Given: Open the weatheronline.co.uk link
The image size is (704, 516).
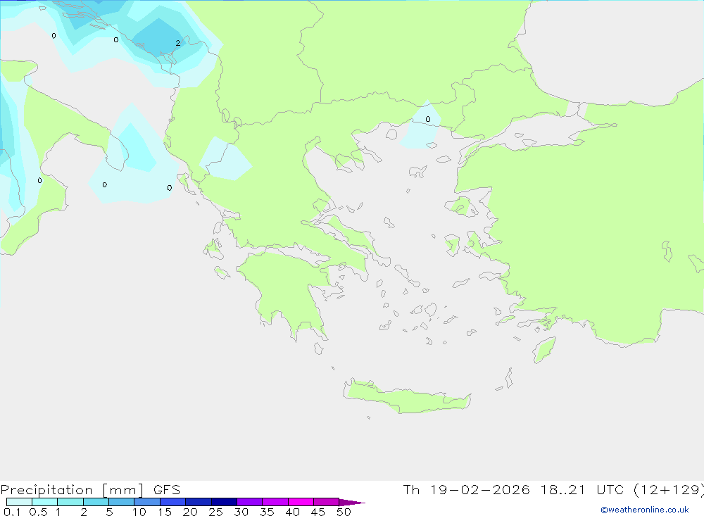Looking at the screenshot, I should click(x=645, y=510).
